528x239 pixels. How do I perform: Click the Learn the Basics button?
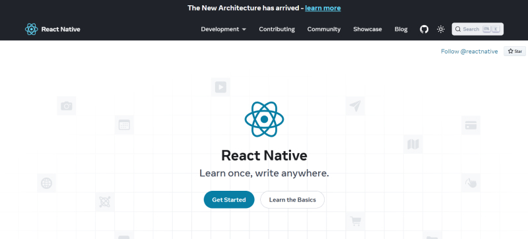(292, 199)
